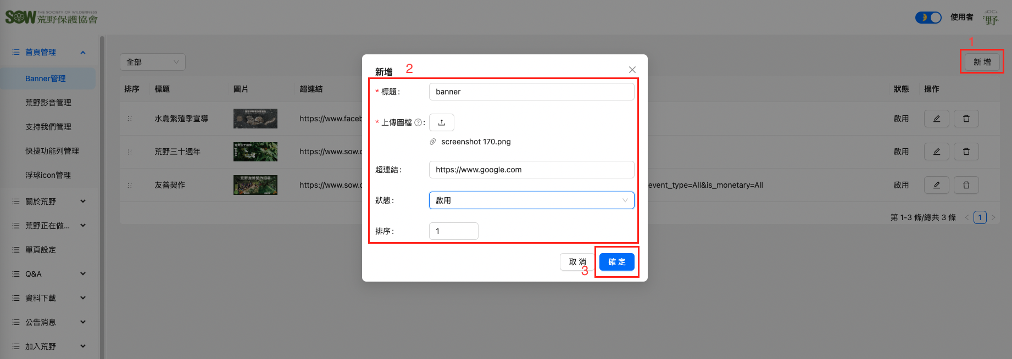The width and height of the screenshot is (1012, 359).
Task: Click the 超連結 URL input field
Action: [x=531, y=170]
